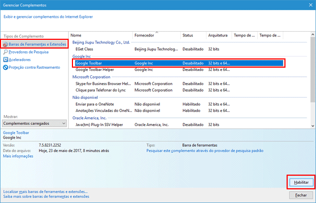Viewport: 316px width, 203px height.
Task: Open Saiba mais sobre barras de ferramentas link
Action: (46, 196)
